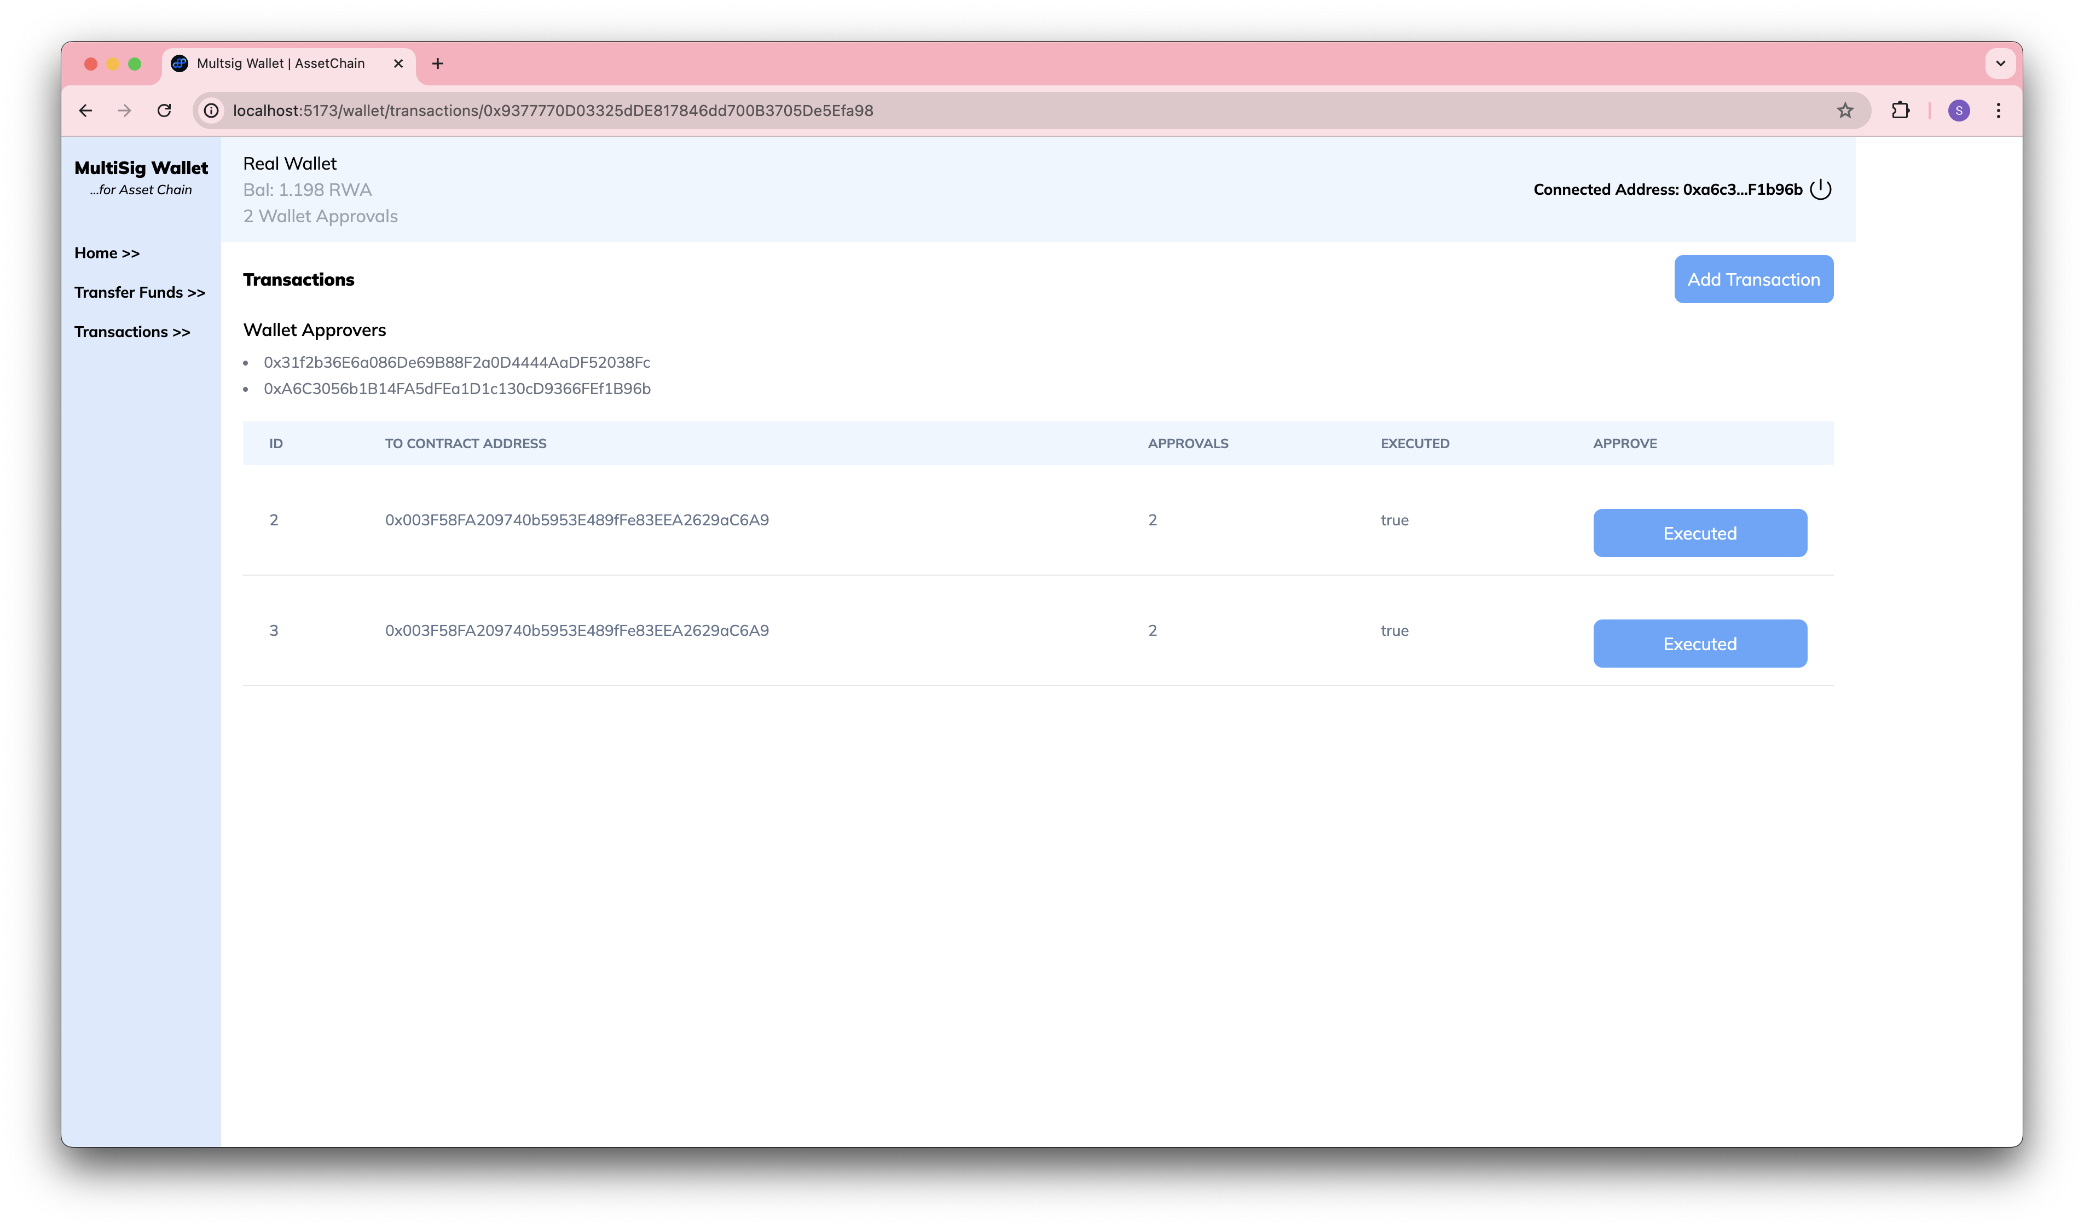The image size is (2084, 1228).
Task: Open Chrome three-dot menu
Action: click(1998, 111)
